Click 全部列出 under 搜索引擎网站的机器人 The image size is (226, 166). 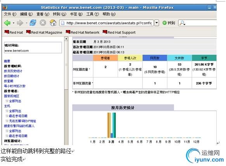[15, 131]
